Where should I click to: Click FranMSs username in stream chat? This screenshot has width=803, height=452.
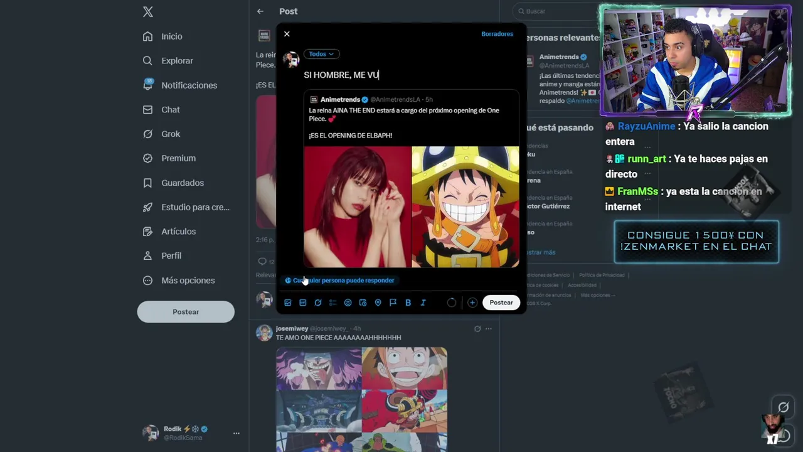point(638,191)
